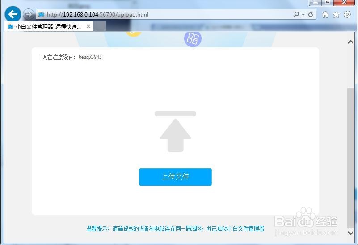Maximize the browser window

[x=328, y=3]
